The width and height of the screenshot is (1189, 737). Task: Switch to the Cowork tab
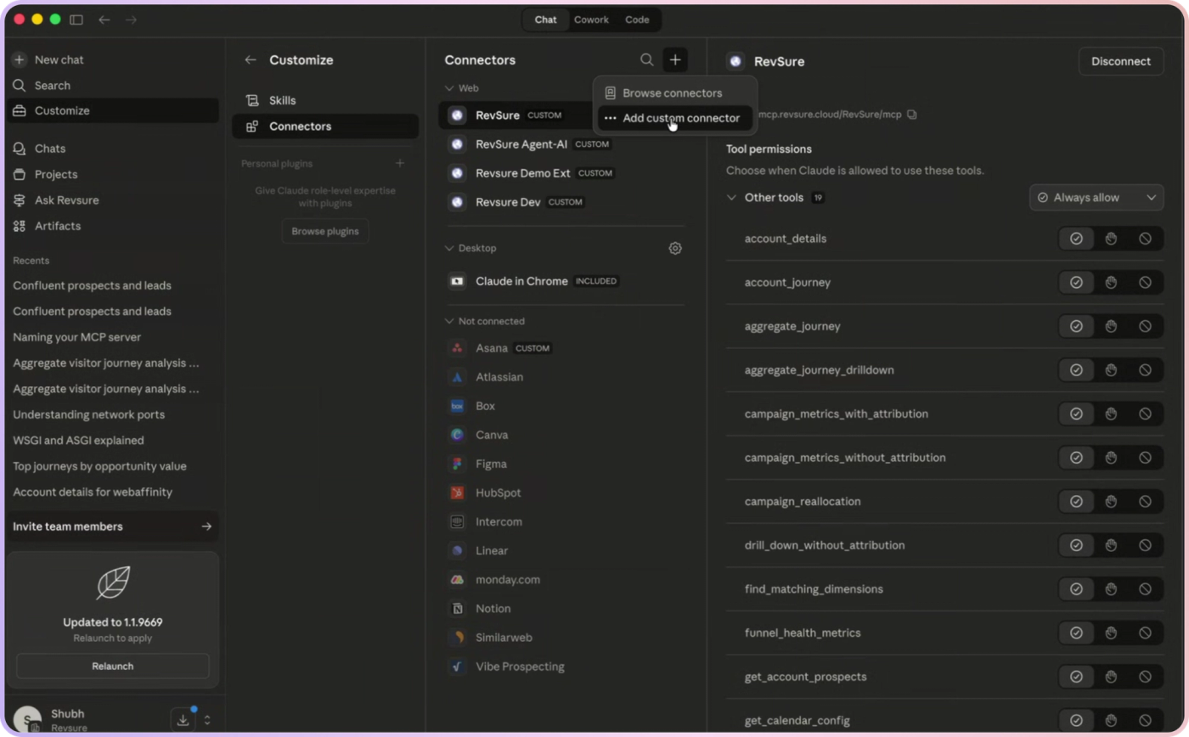pyautogui.click(x=591, y=20)
